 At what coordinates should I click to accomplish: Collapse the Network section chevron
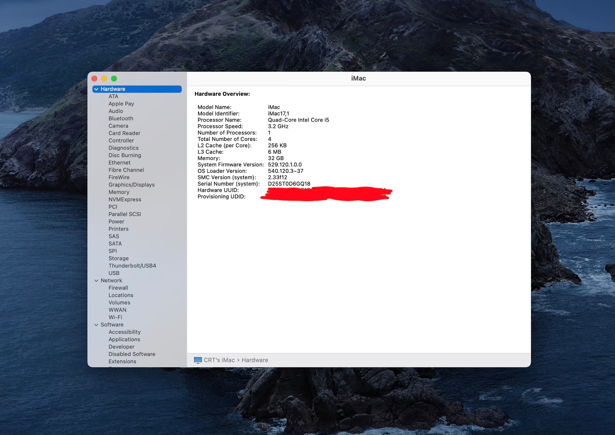pos(96,281)
